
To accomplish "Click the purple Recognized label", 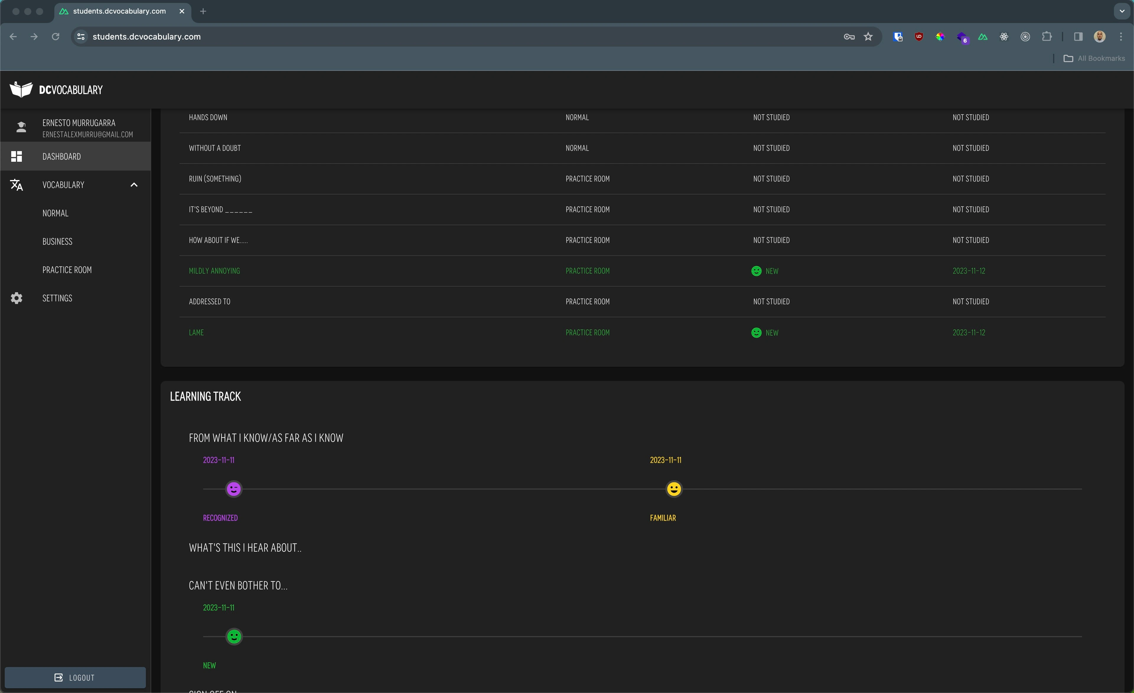I will (220, 518).
